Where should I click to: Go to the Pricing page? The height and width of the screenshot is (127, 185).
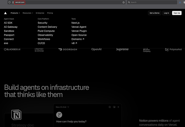point(50,13)
